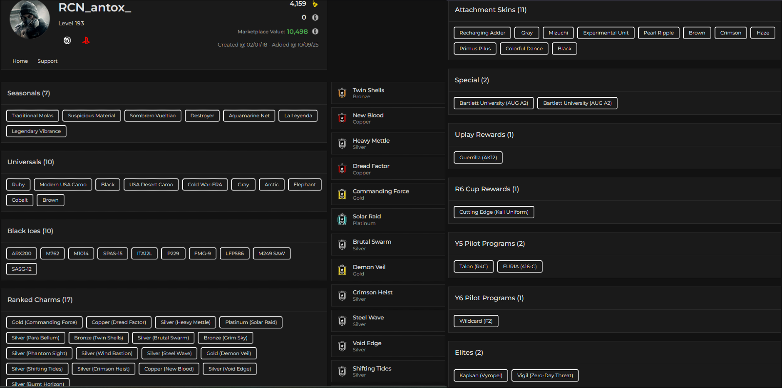Click the RCN_antox_ username heading
782x388 pixels.
(x=95, y=7)
